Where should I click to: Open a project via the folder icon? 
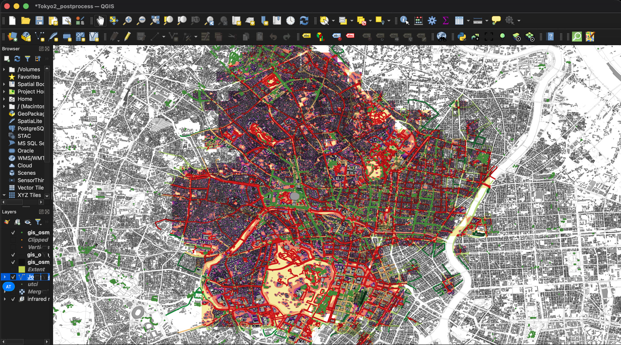(26, 21)
